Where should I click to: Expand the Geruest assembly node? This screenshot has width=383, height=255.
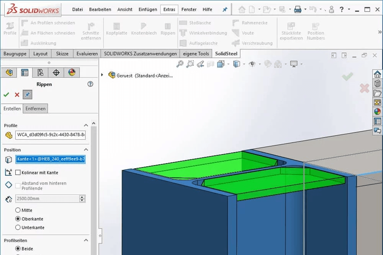[x=101, y=75]
